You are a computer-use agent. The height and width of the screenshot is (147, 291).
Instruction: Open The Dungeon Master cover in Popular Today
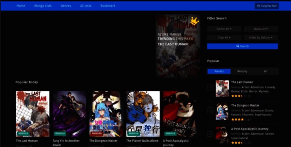point(106,114)
